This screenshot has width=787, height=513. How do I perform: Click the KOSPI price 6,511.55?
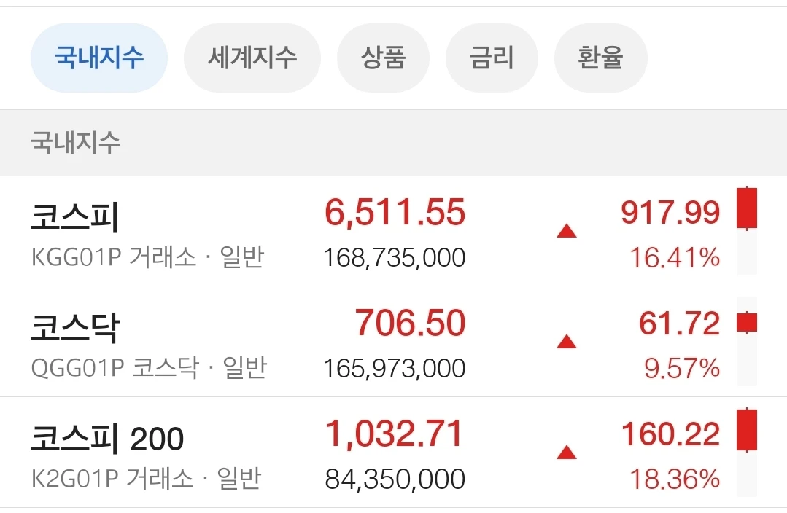395,212
